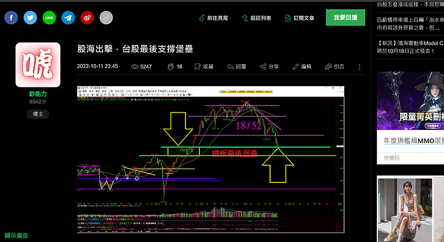
Task: Open the 台股怎麼漲成這樣 headline at top
Action: coord(410,4)
